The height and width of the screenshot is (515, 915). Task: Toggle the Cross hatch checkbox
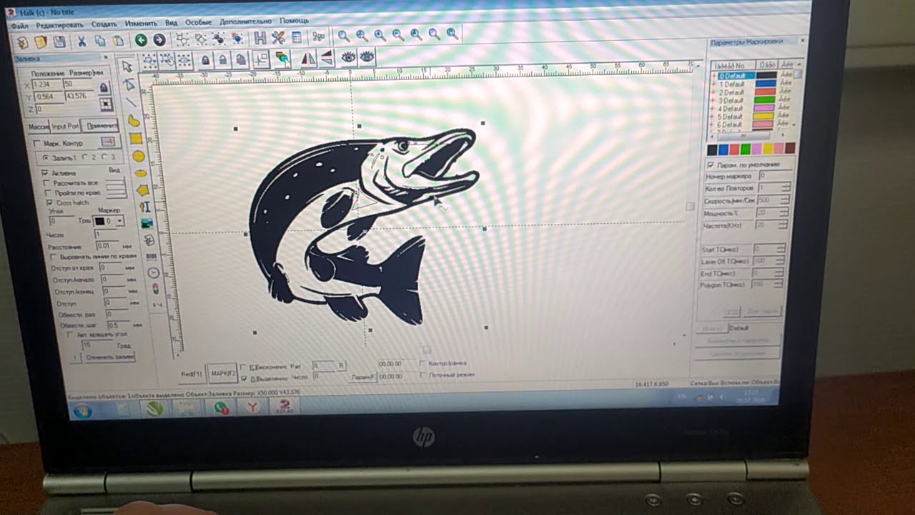(50, 203)
